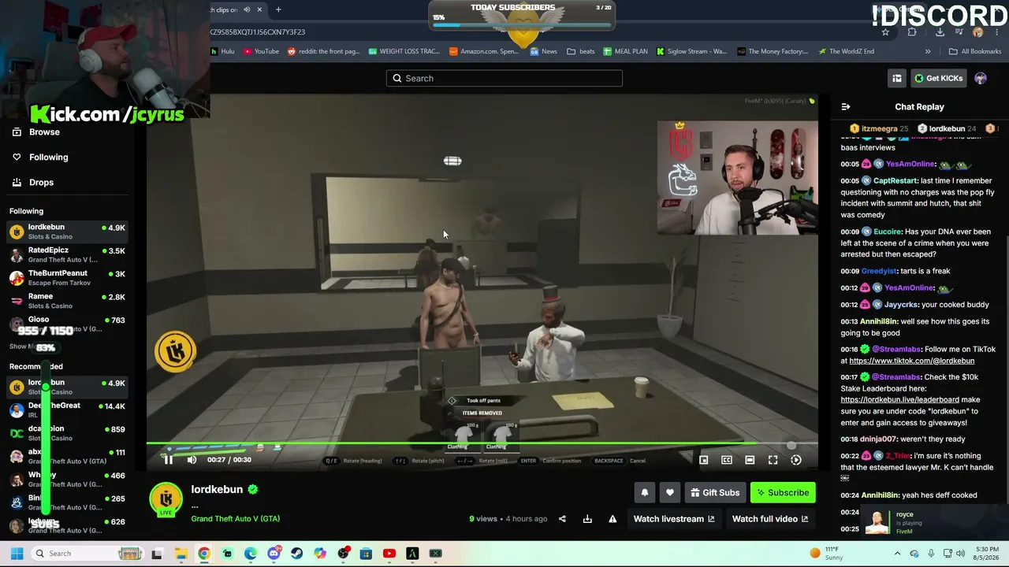
Task: Enable theater mode on the player
Action: [750, 460]
